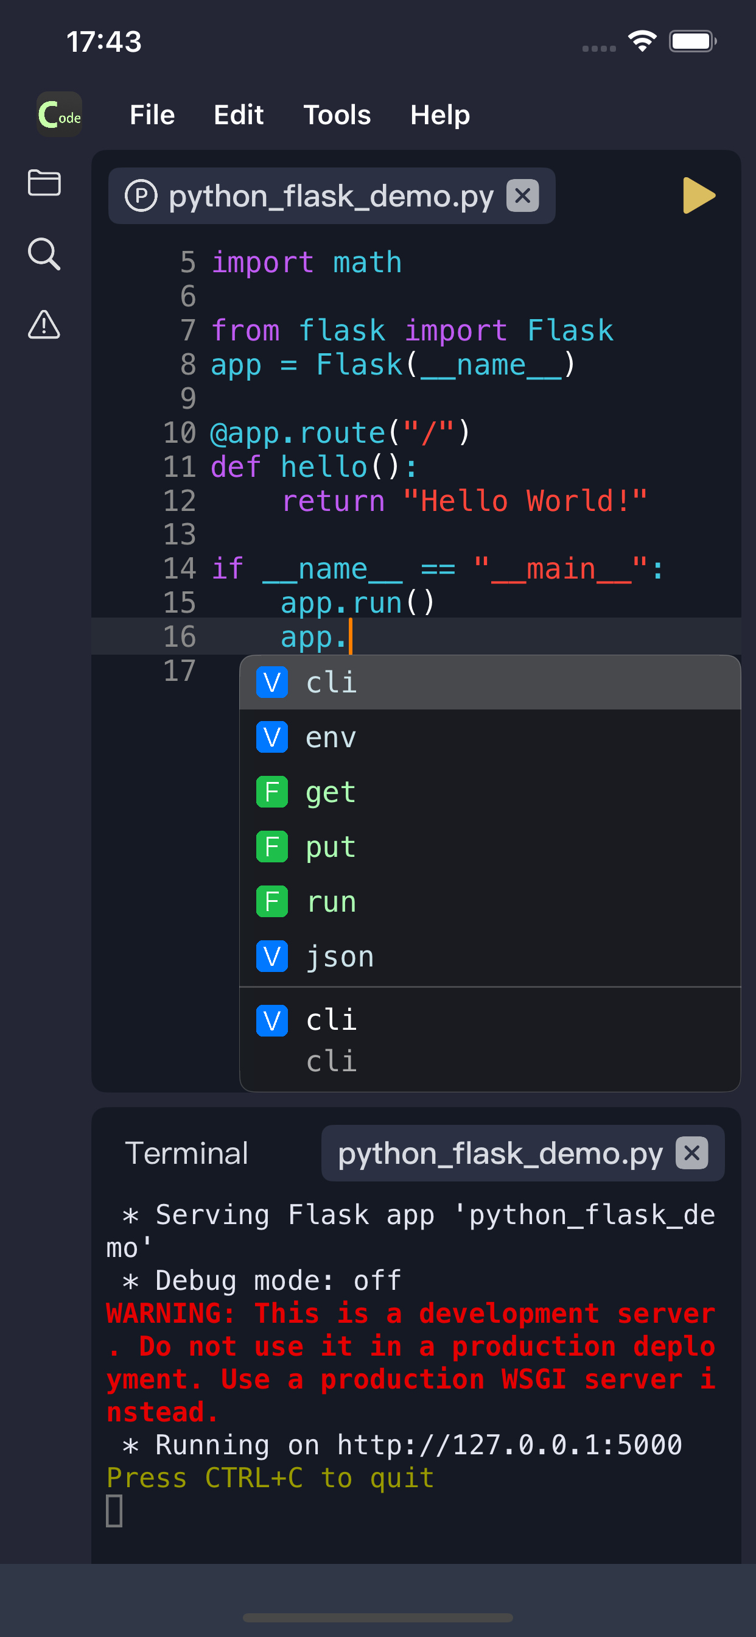Open the search magnifier in sidebar
This screenshot has height=1637, width=756.
pyautogui.click(x=44, y=253)
